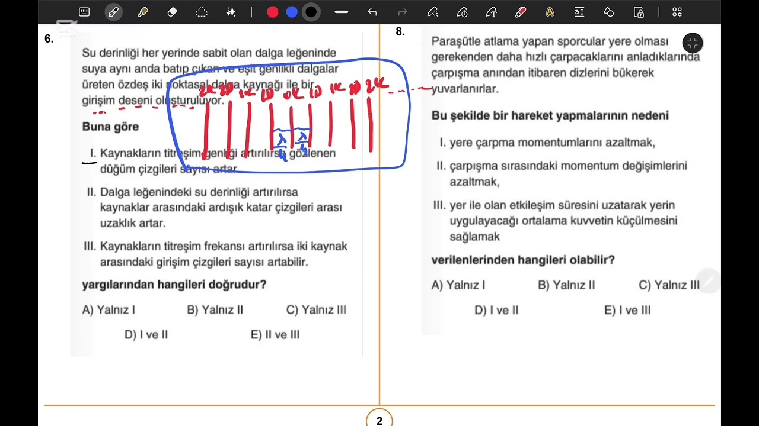759x426 pixels.
Task: Open the text box tool
Action: 579,12
